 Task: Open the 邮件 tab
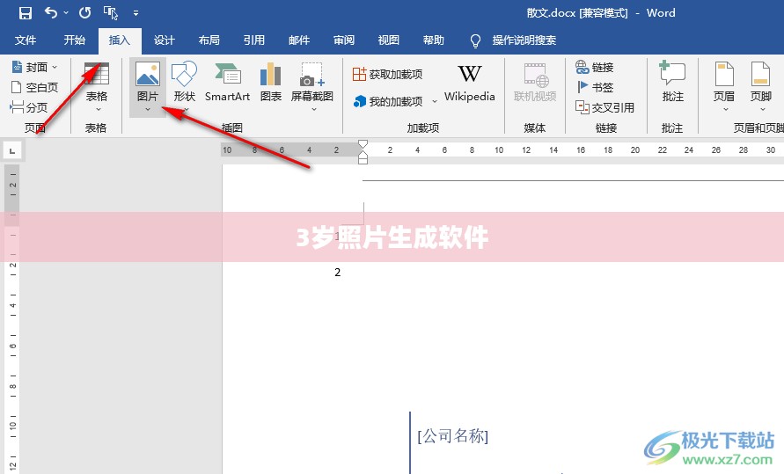coord(299,40)
